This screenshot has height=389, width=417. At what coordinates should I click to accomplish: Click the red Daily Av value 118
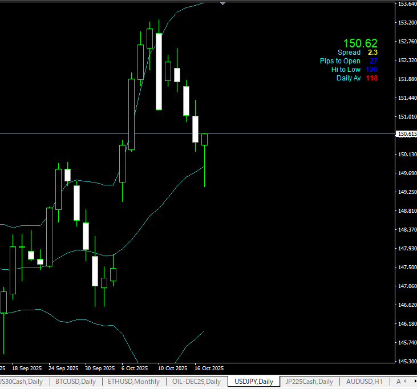tap(372, 78)
